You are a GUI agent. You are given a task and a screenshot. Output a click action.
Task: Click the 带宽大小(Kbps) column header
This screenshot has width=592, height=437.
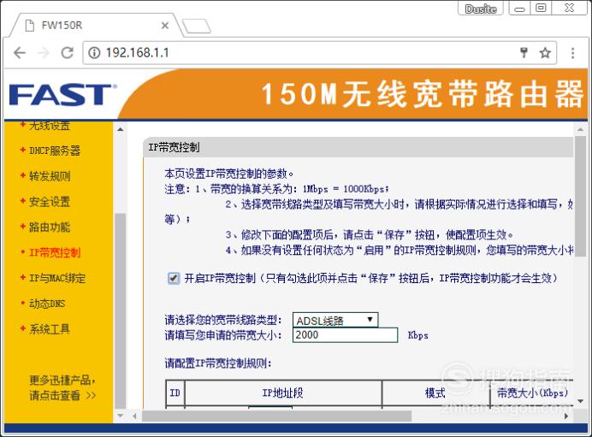[x=532, y=393]
